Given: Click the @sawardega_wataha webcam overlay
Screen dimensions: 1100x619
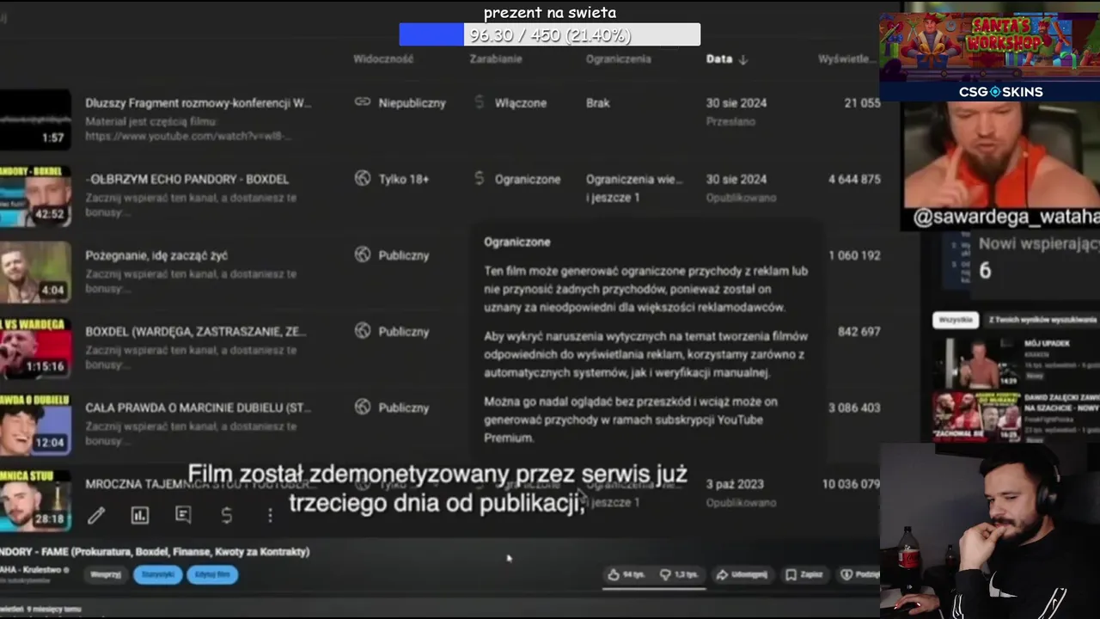Looking at the screenshot, I should click(1001, 165).
